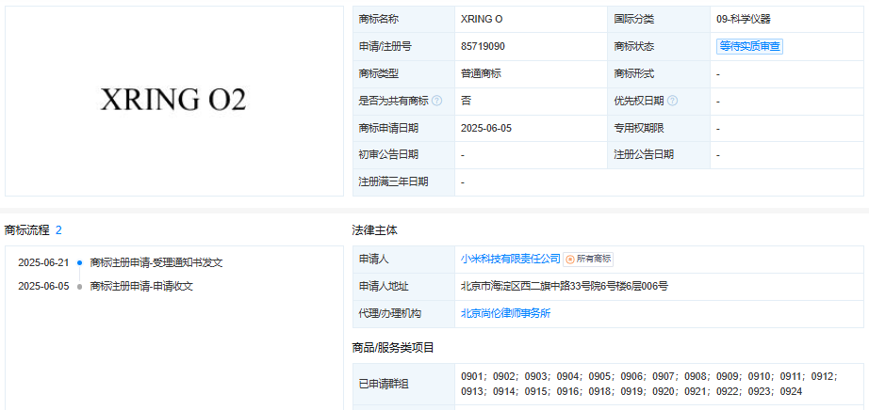Click the help icon beside 优先权日期
The width and height of the screenshot is (869, 410).
pos(672,101)
